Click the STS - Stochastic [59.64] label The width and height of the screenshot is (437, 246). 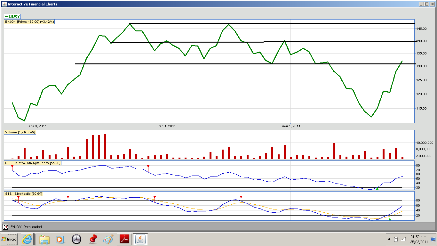[x=23, y=193]
